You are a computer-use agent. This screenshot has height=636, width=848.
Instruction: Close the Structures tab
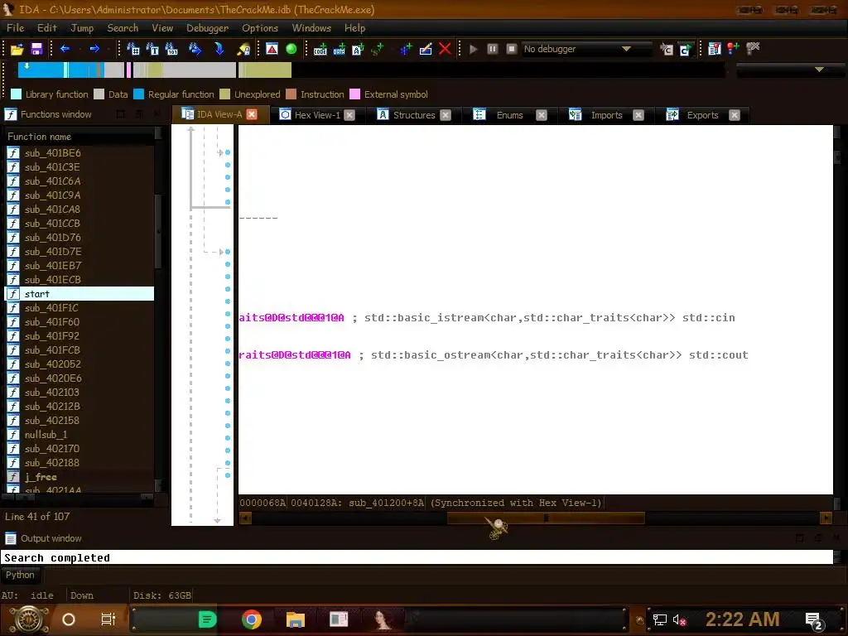(446, 115)
